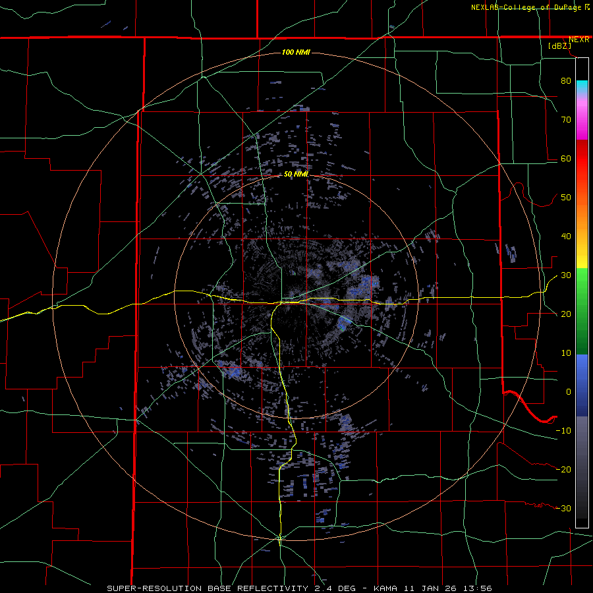Click the 20 value on the dBZ scale
Viewport: 593px width, 593px height.
pos(566,314)
